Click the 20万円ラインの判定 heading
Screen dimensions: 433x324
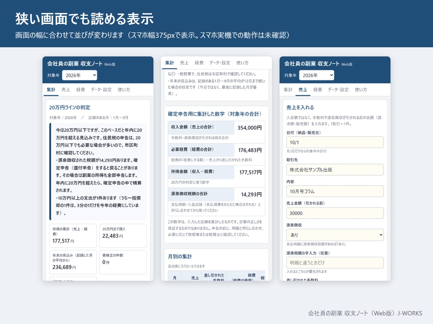pos(70,108)
